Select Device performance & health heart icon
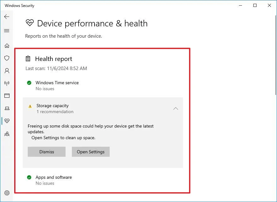Viewport: 277px width, 202px height. (x=7, y=121)
